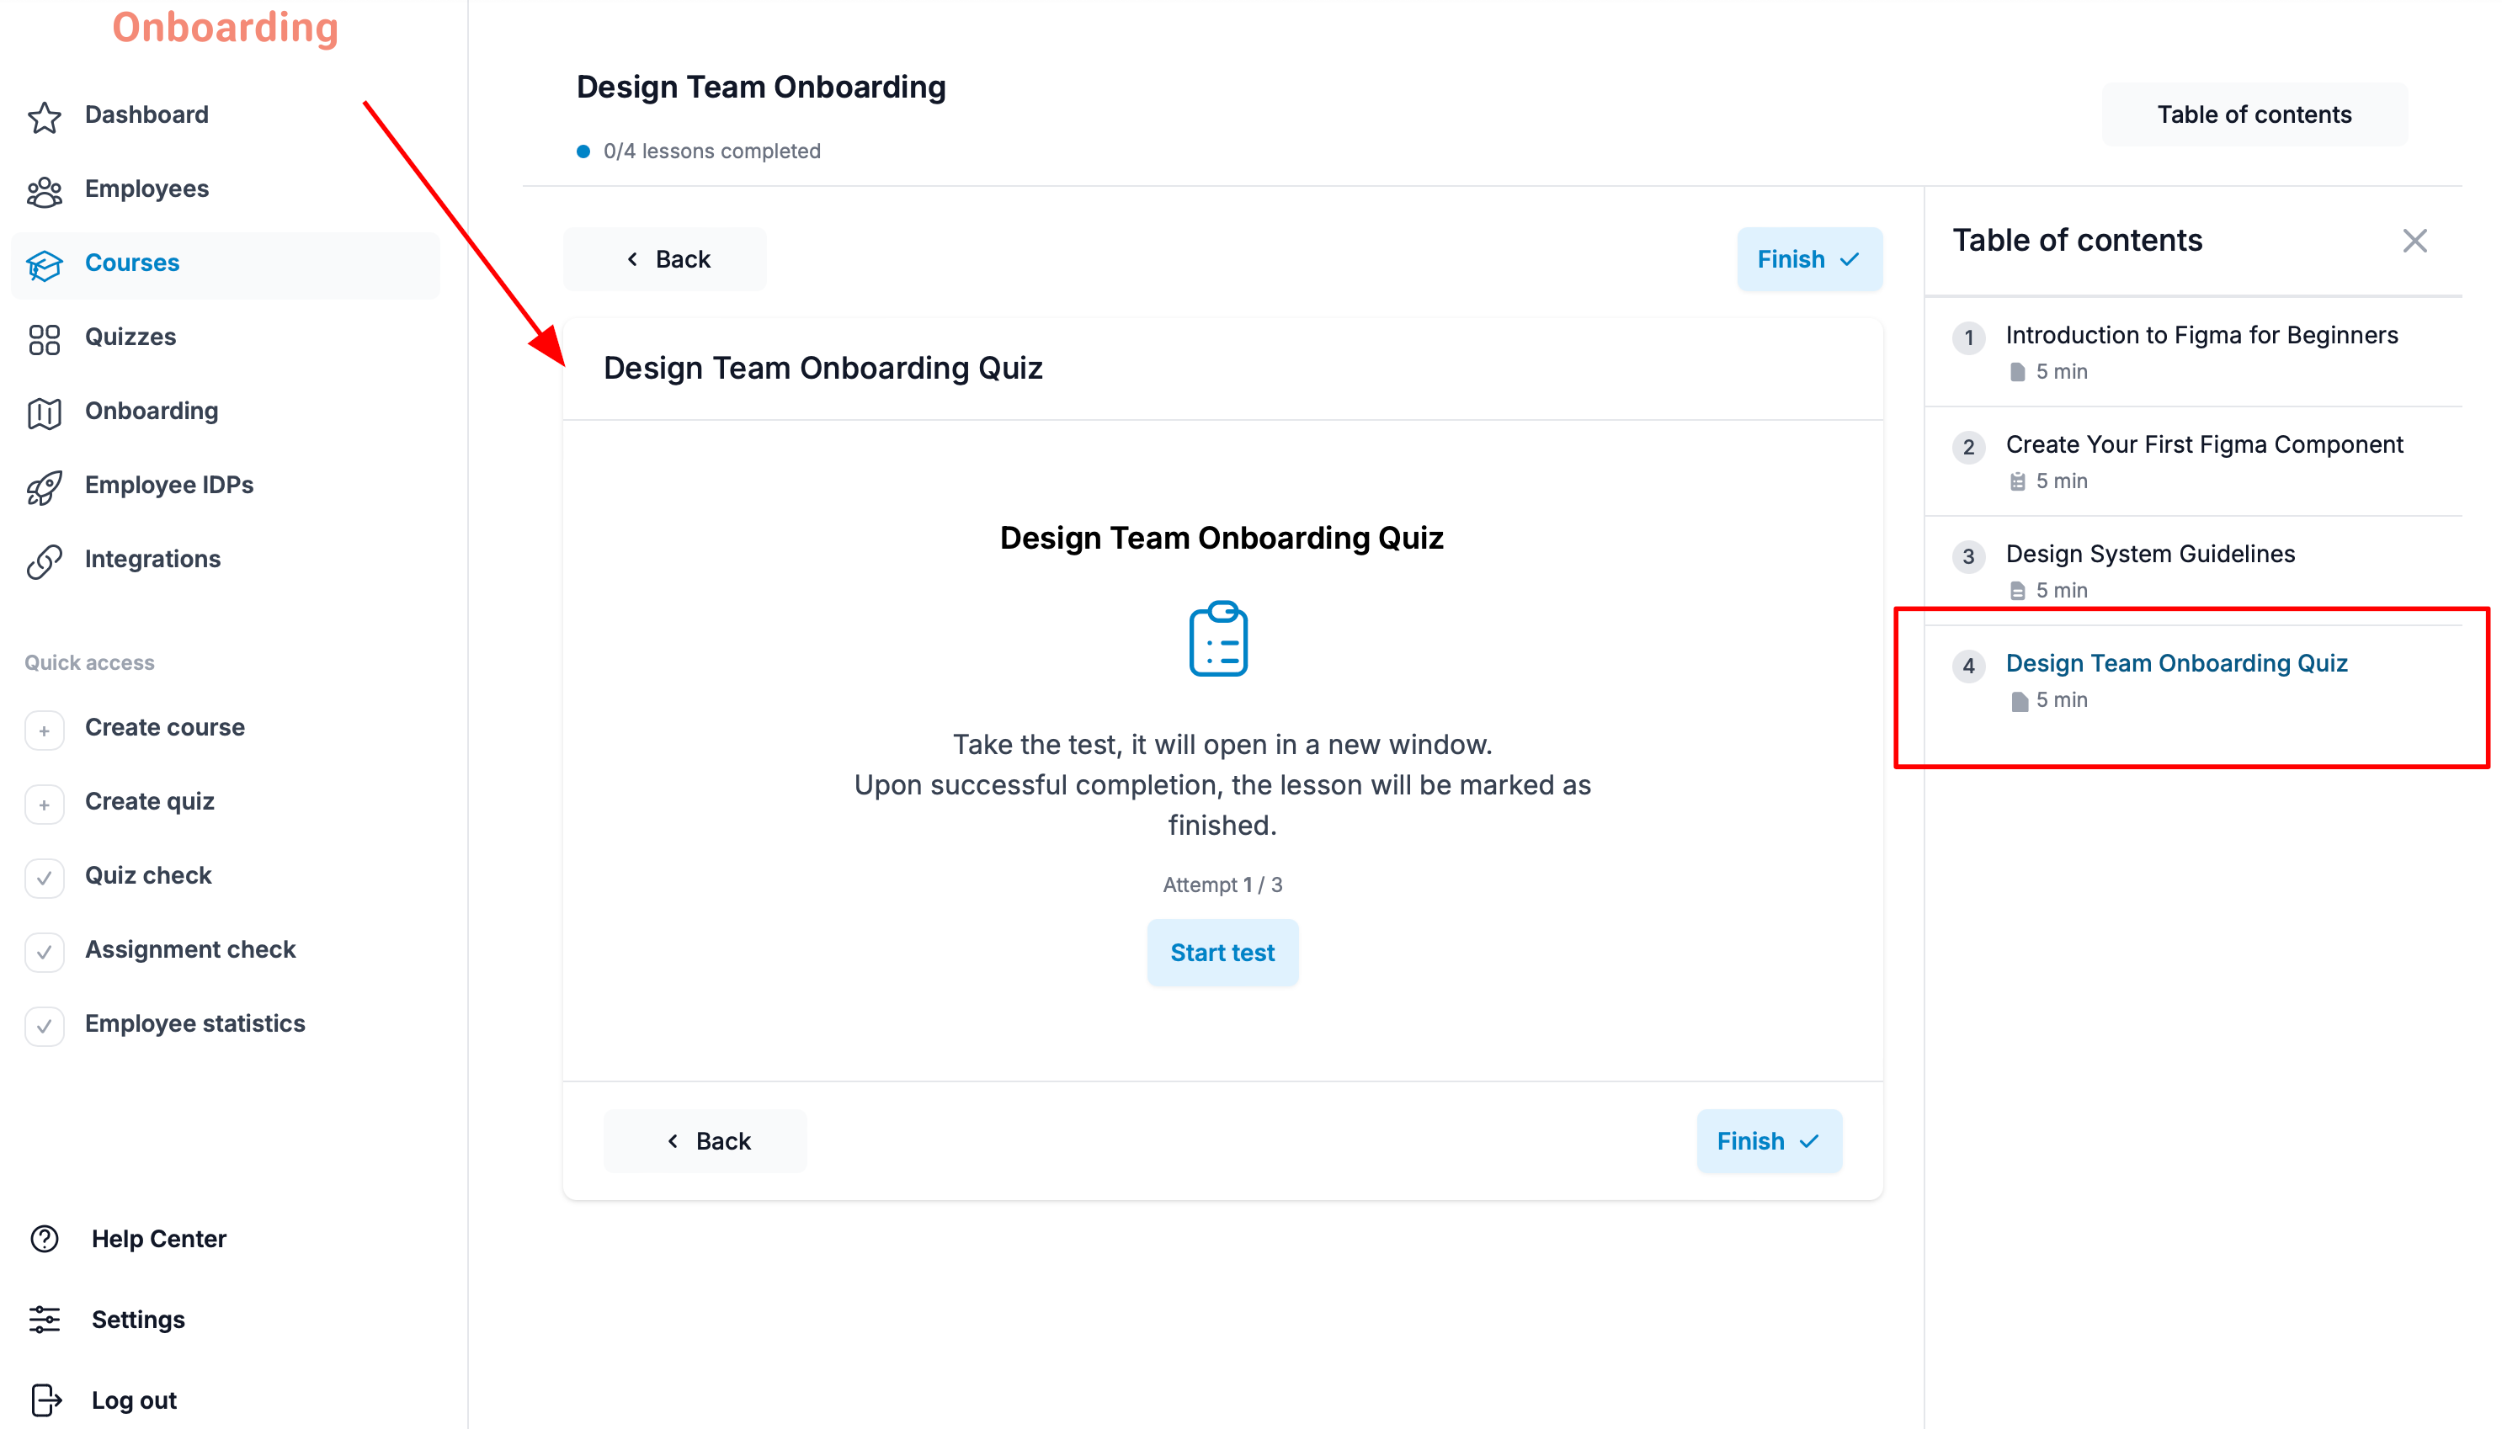Click the Start test button
This screenshot has height=1429, width=2502.
pyautogui.click(x=1222, y=952)
